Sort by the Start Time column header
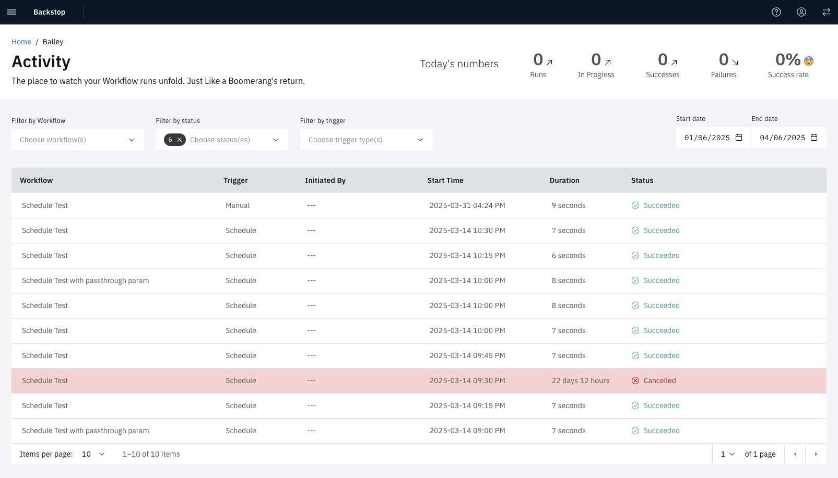 445,180
